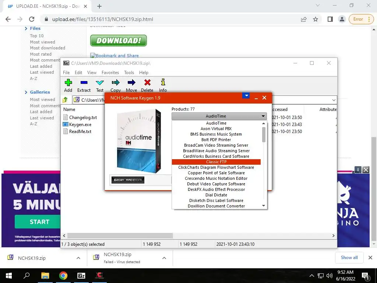Screen dimensions: 377x283
Task: Open the Favorites menu in 7-Zip
Action: (110, 73)
